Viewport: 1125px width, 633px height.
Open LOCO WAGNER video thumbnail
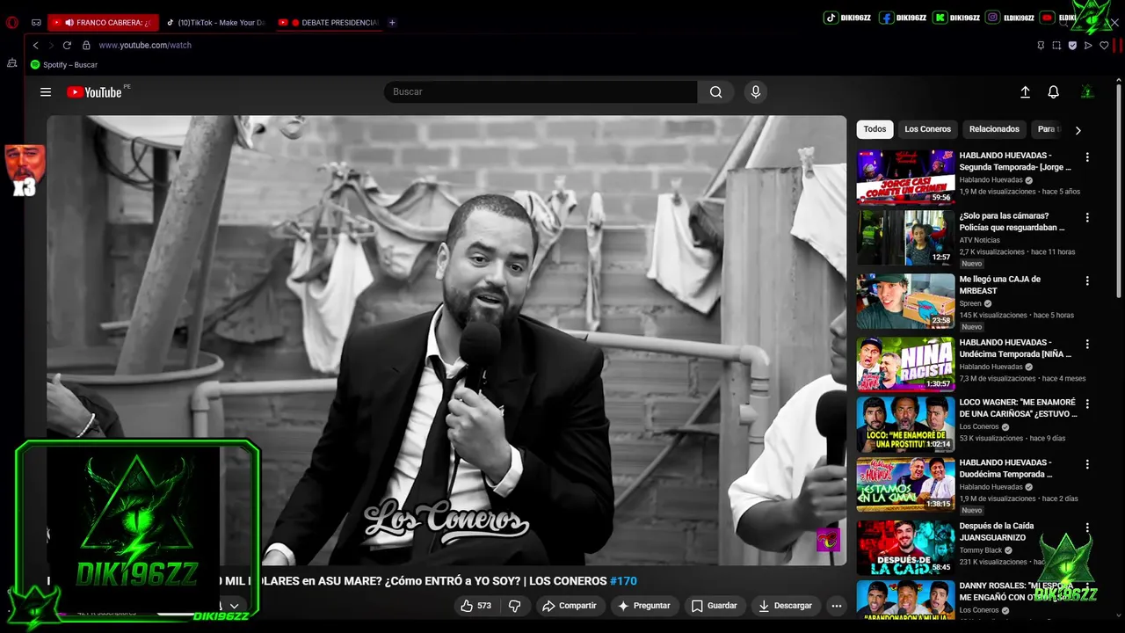click(905, 425)
